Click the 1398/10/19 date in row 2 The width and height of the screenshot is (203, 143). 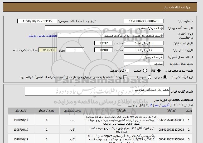point(21,130)
